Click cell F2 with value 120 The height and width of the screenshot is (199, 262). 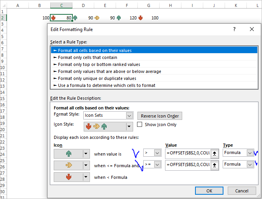127,18
